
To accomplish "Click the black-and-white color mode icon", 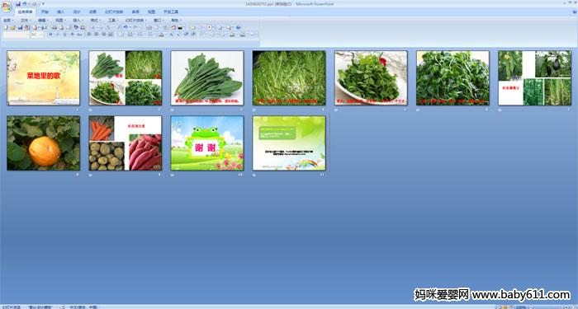I will (x=180, y=27).
